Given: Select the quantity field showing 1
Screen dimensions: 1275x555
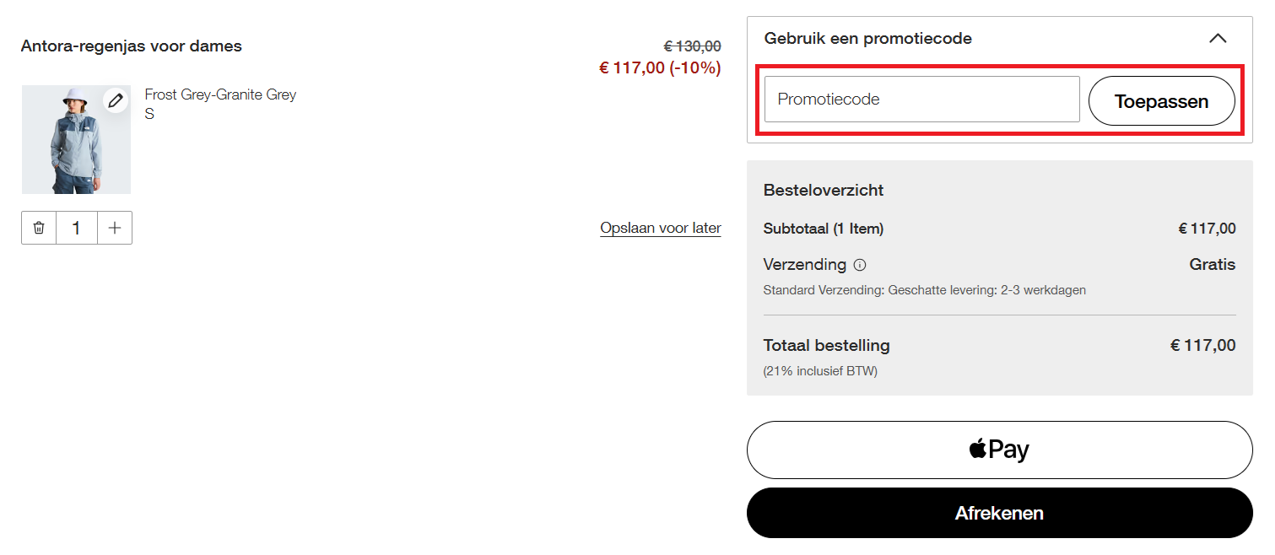Looking at the screenshot, I should click(77, 228).
